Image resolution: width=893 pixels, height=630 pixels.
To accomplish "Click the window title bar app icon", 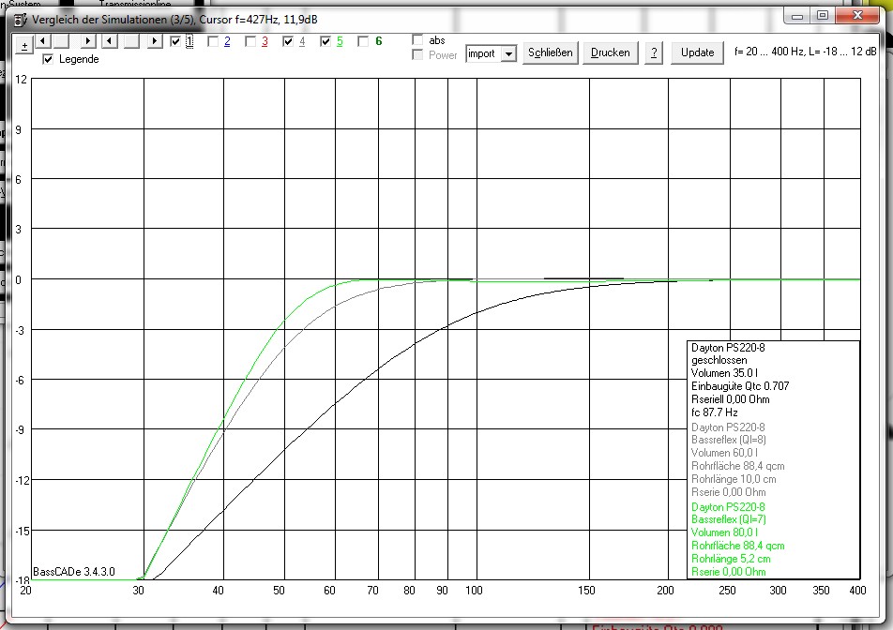I will [21, 20].
